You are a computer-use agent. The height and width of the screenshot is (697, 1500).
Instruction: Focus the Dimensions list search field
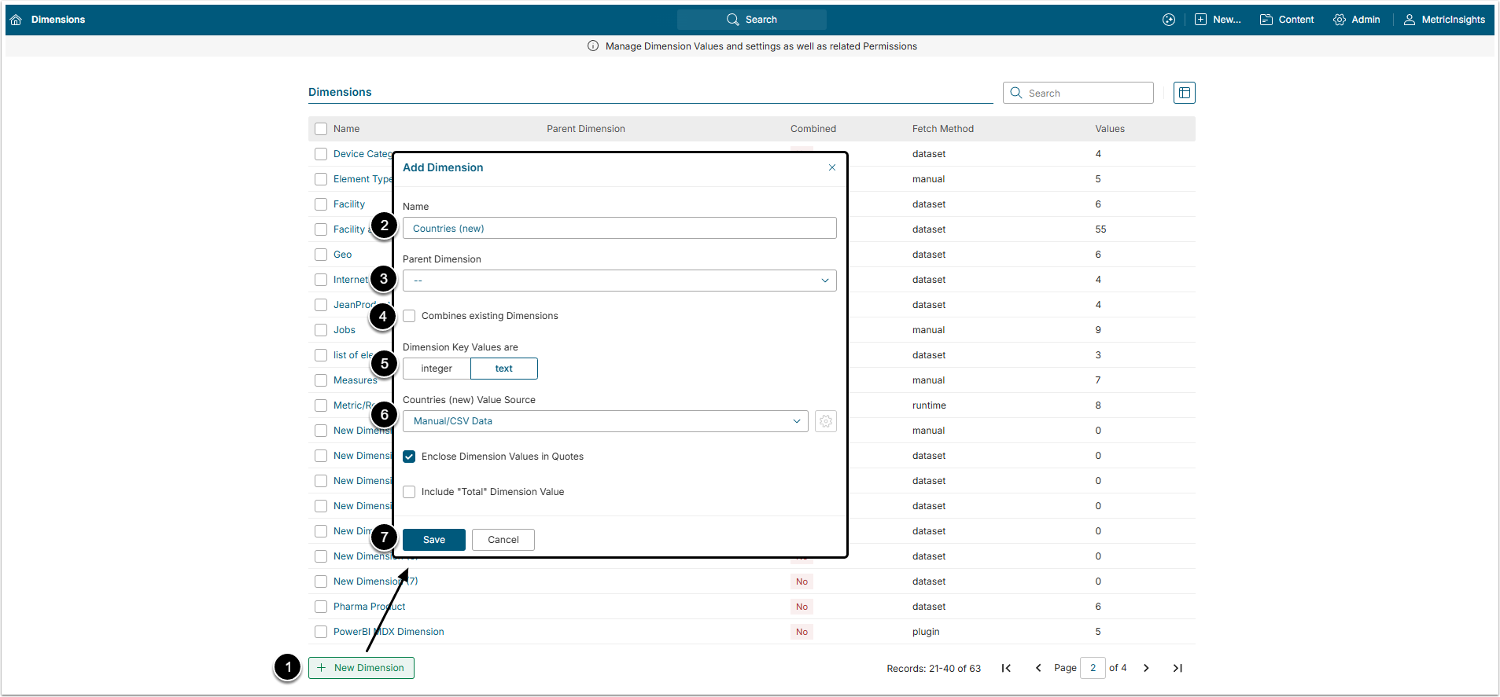[x=1078, y=93]
